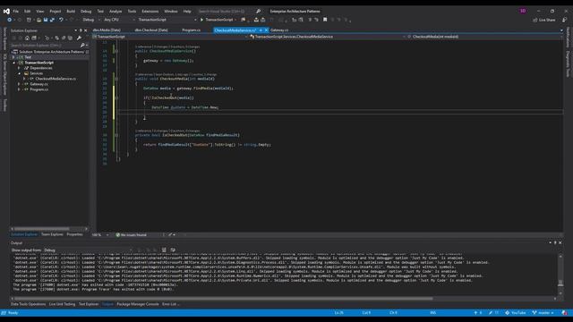This screenshot has width=573, height=322.
Task: Click the account avatar SD badge
Action: (523, 11)
